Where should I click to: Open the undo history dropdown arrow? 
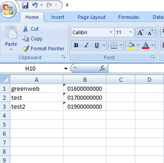pyautogui.click(x=41, y=5)
